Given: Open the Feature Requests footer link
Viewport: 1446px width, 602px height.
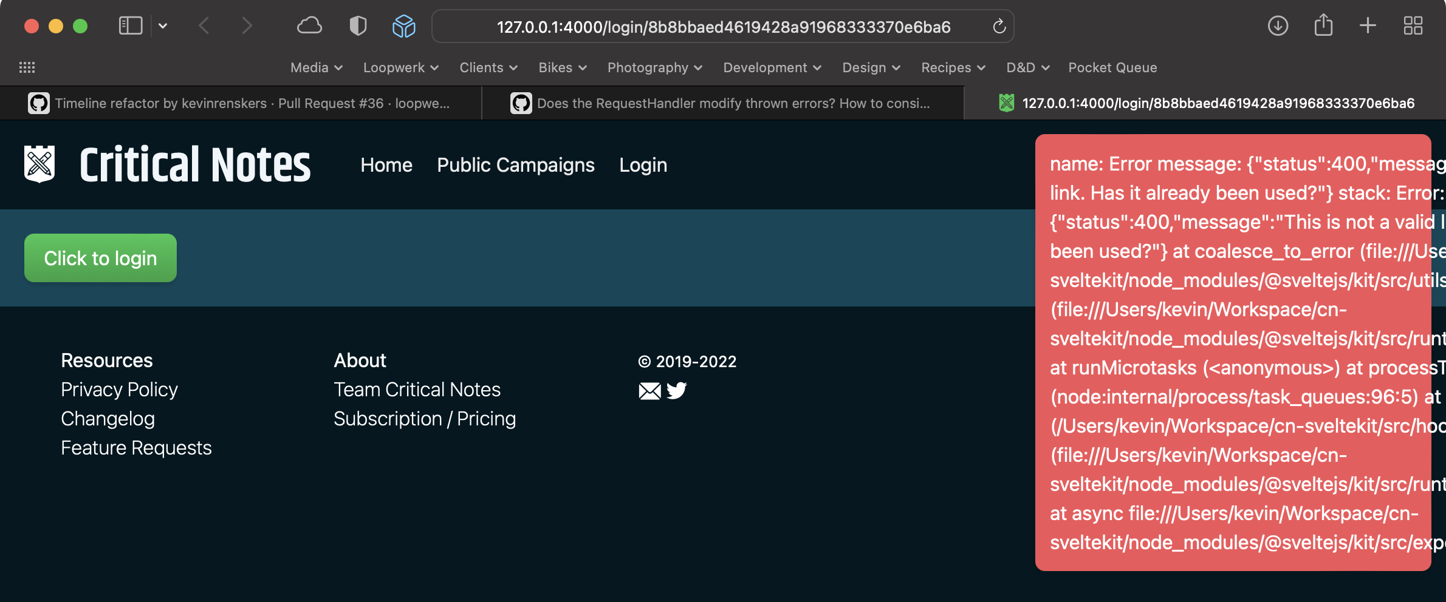Looking at the screenshot, I should pyautogui.click(x=136, y=448).
